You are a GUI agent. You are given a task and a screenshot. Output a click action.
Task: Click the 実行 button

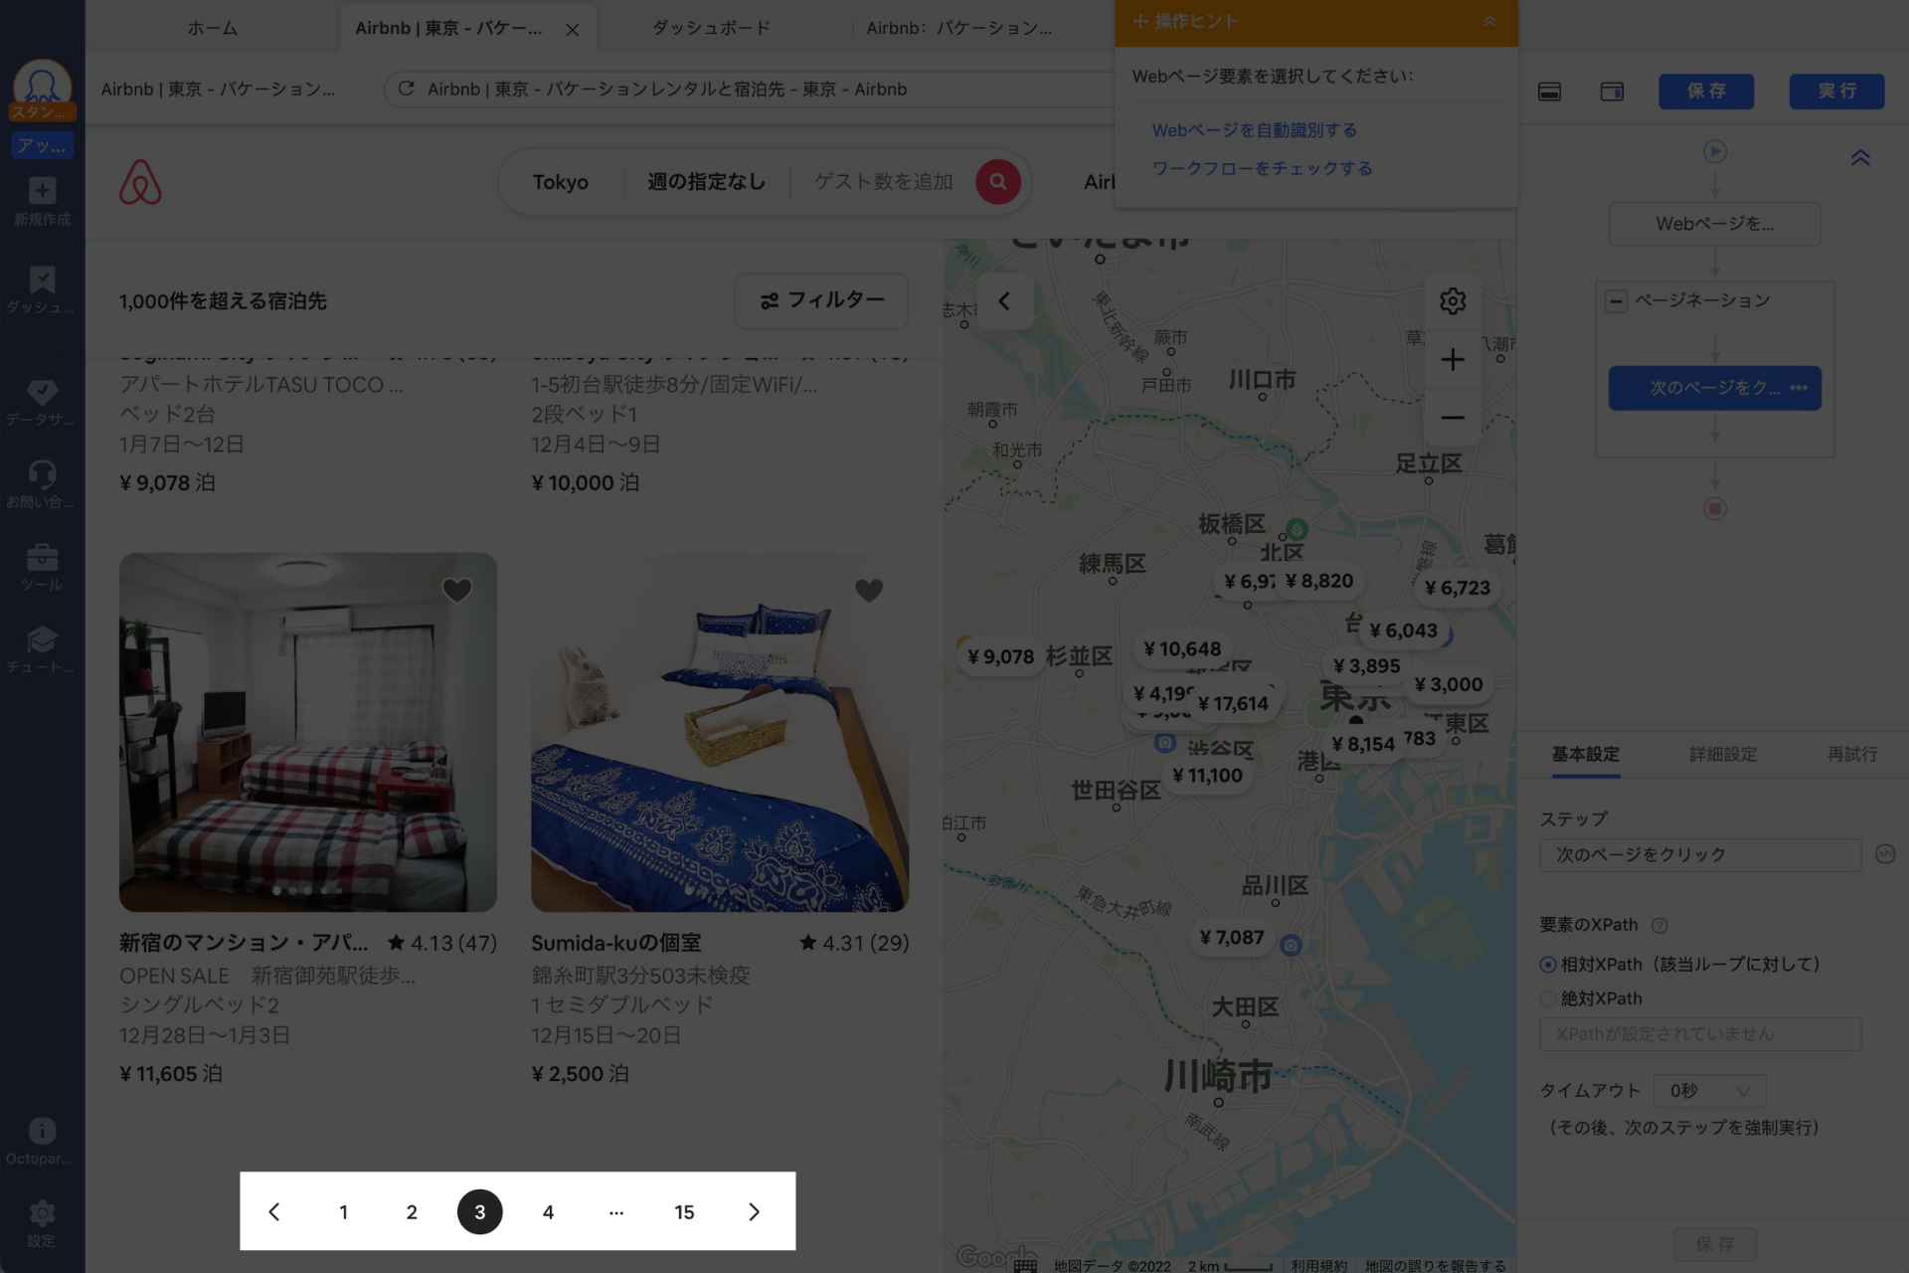pyautogui.click(x=1836, y=91)
